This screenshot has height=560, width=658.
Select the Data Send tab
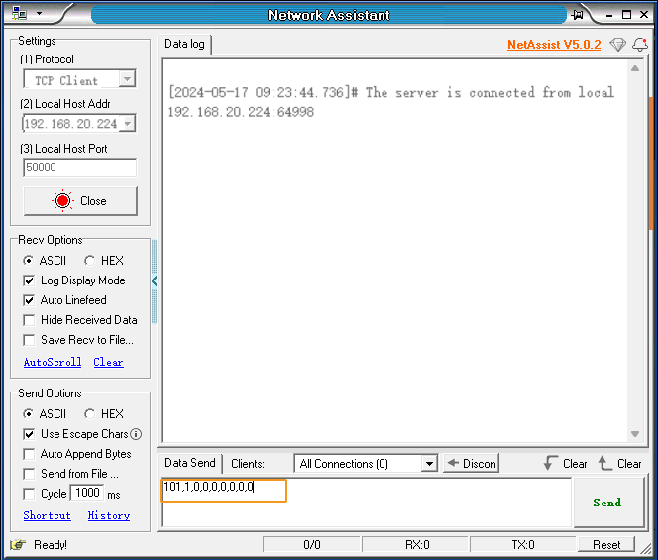[189, 463]
